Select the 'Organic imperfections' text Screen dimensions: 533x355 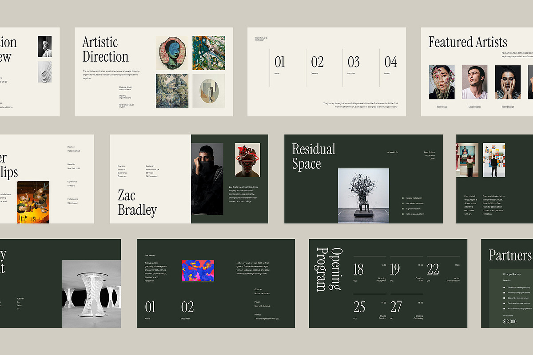[125, 97]
